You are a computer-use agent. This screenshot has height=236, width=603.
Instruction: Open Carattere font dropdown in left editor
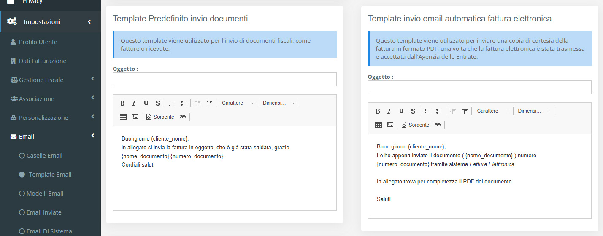tap(238, 103)
